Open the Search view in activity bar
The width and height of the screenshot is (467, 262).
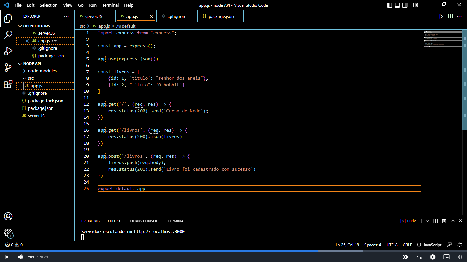click(8, 34)
